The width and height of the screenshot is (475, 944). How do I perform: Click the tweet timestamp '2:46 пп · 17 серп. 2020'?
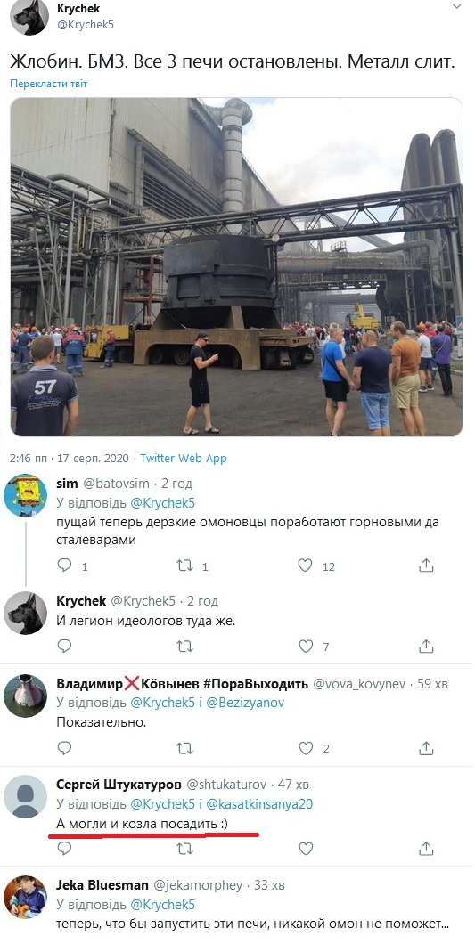point(70,458)
